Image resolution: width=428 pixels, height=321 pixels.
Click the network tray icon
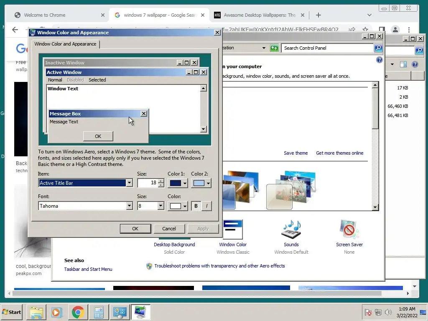pos(378,312)
